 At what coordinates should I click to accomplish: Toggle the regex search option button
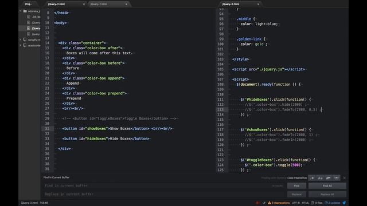tap(312, 178)
